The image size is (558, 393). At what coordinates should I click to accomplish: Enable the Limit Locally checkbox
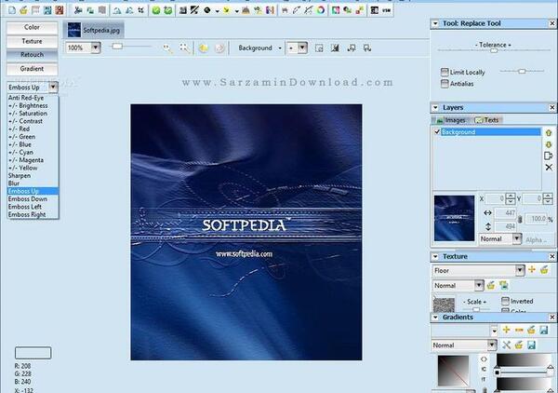click(445, 72)
